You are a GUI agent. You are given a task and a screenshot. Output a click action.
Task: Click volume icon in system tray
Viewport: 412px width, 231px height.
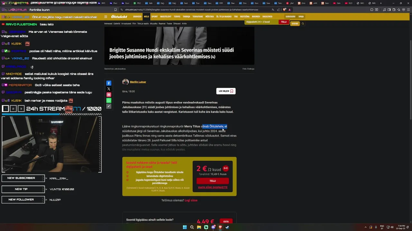(392, 227)
